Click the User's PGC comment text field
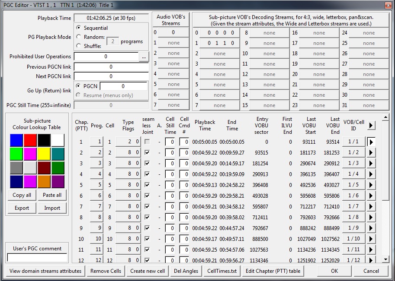 tap(37, 257)
